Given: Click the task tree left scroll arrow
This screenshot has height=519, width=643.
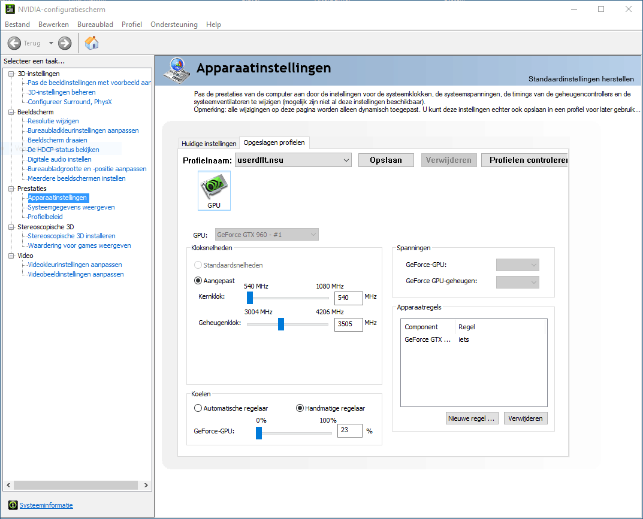Looking at the screenshot, I should (x=8, y=485).
